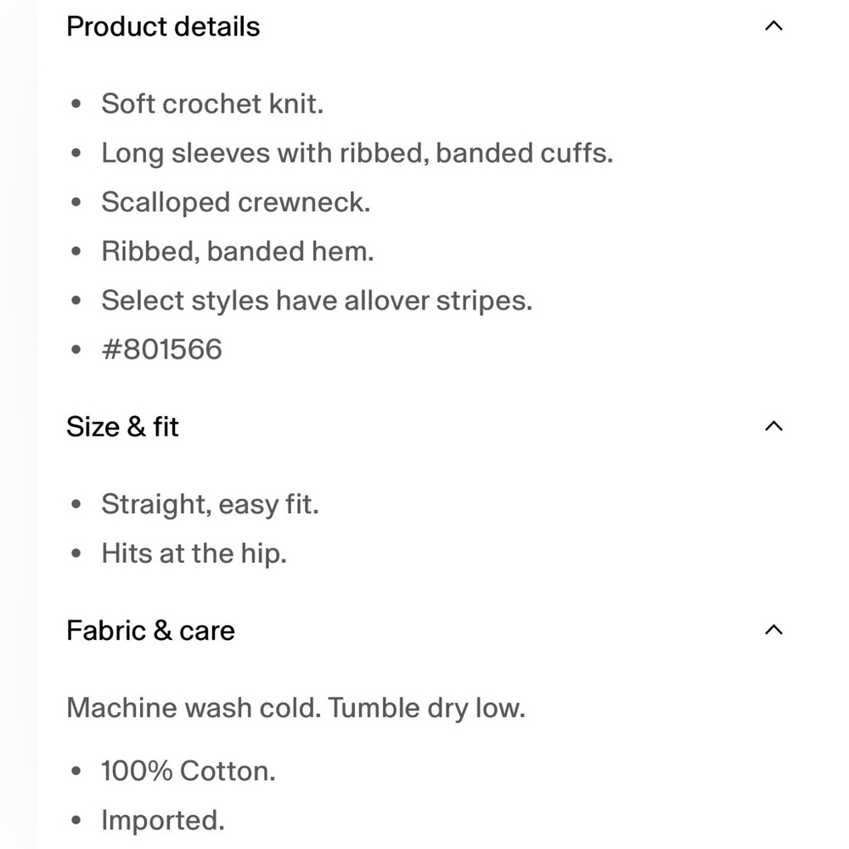Click the 'Scalloped crewneck.' bullet item

tap(236, 202)
